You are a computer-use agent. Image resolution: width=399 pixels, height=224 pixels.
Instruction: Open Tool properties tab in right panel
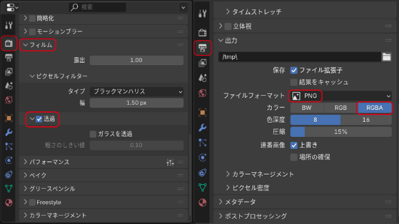pos(202,13)
